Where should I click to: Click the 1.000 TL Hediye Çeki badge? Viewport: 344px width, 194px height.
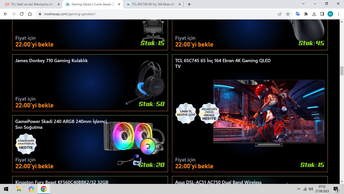pos(186,113)
